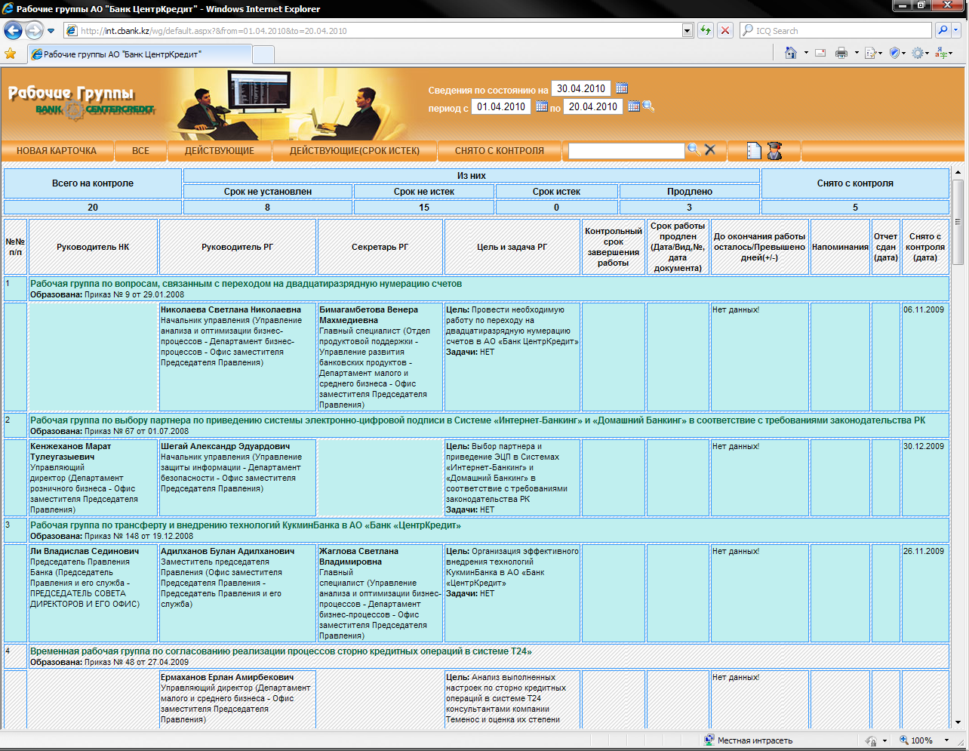Click name Бимагамбетова Венера Махмедиевна
Screen dimensions: 969x751
pos(368,315)
